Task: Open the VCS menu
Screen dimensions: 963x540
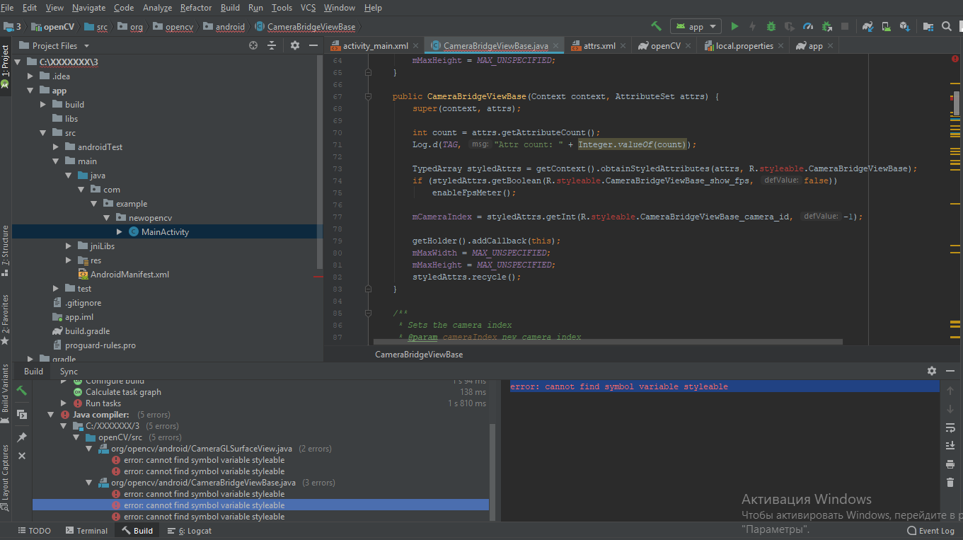Action: pyautogui.click(x=308, y=8)
